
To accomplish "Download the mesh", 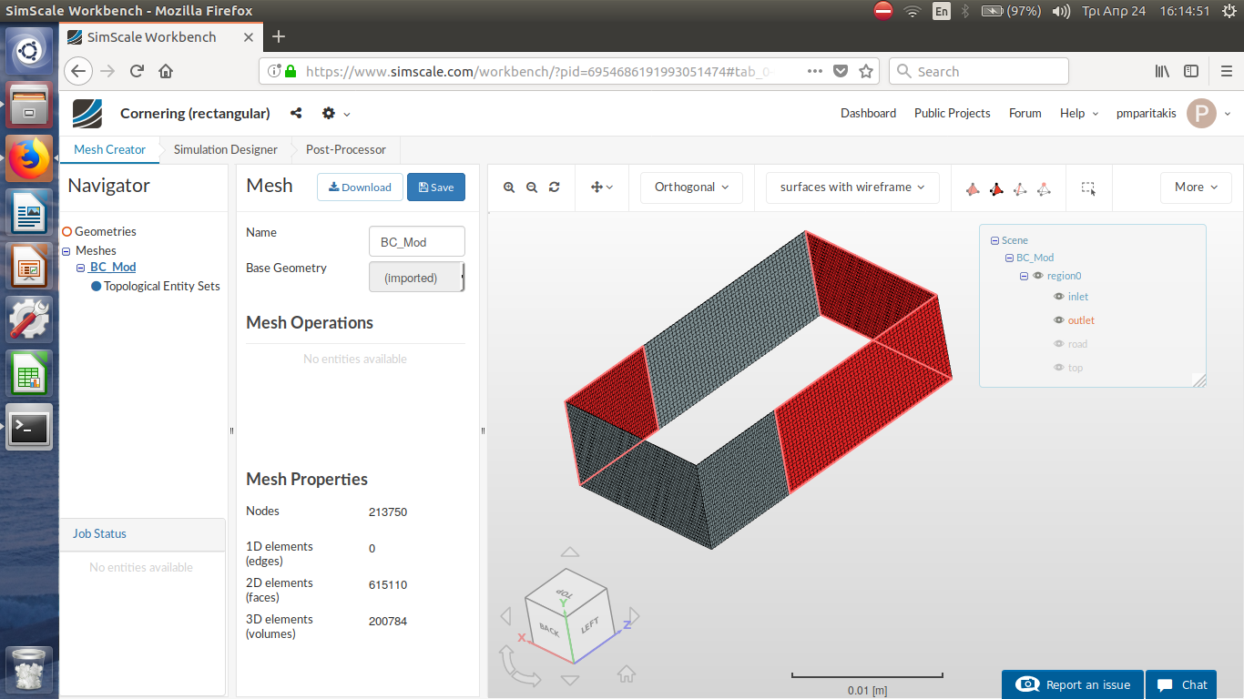I will (x=360, y=187).
